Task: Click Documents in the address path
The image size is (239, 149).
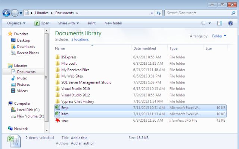Action: point(64,13)
